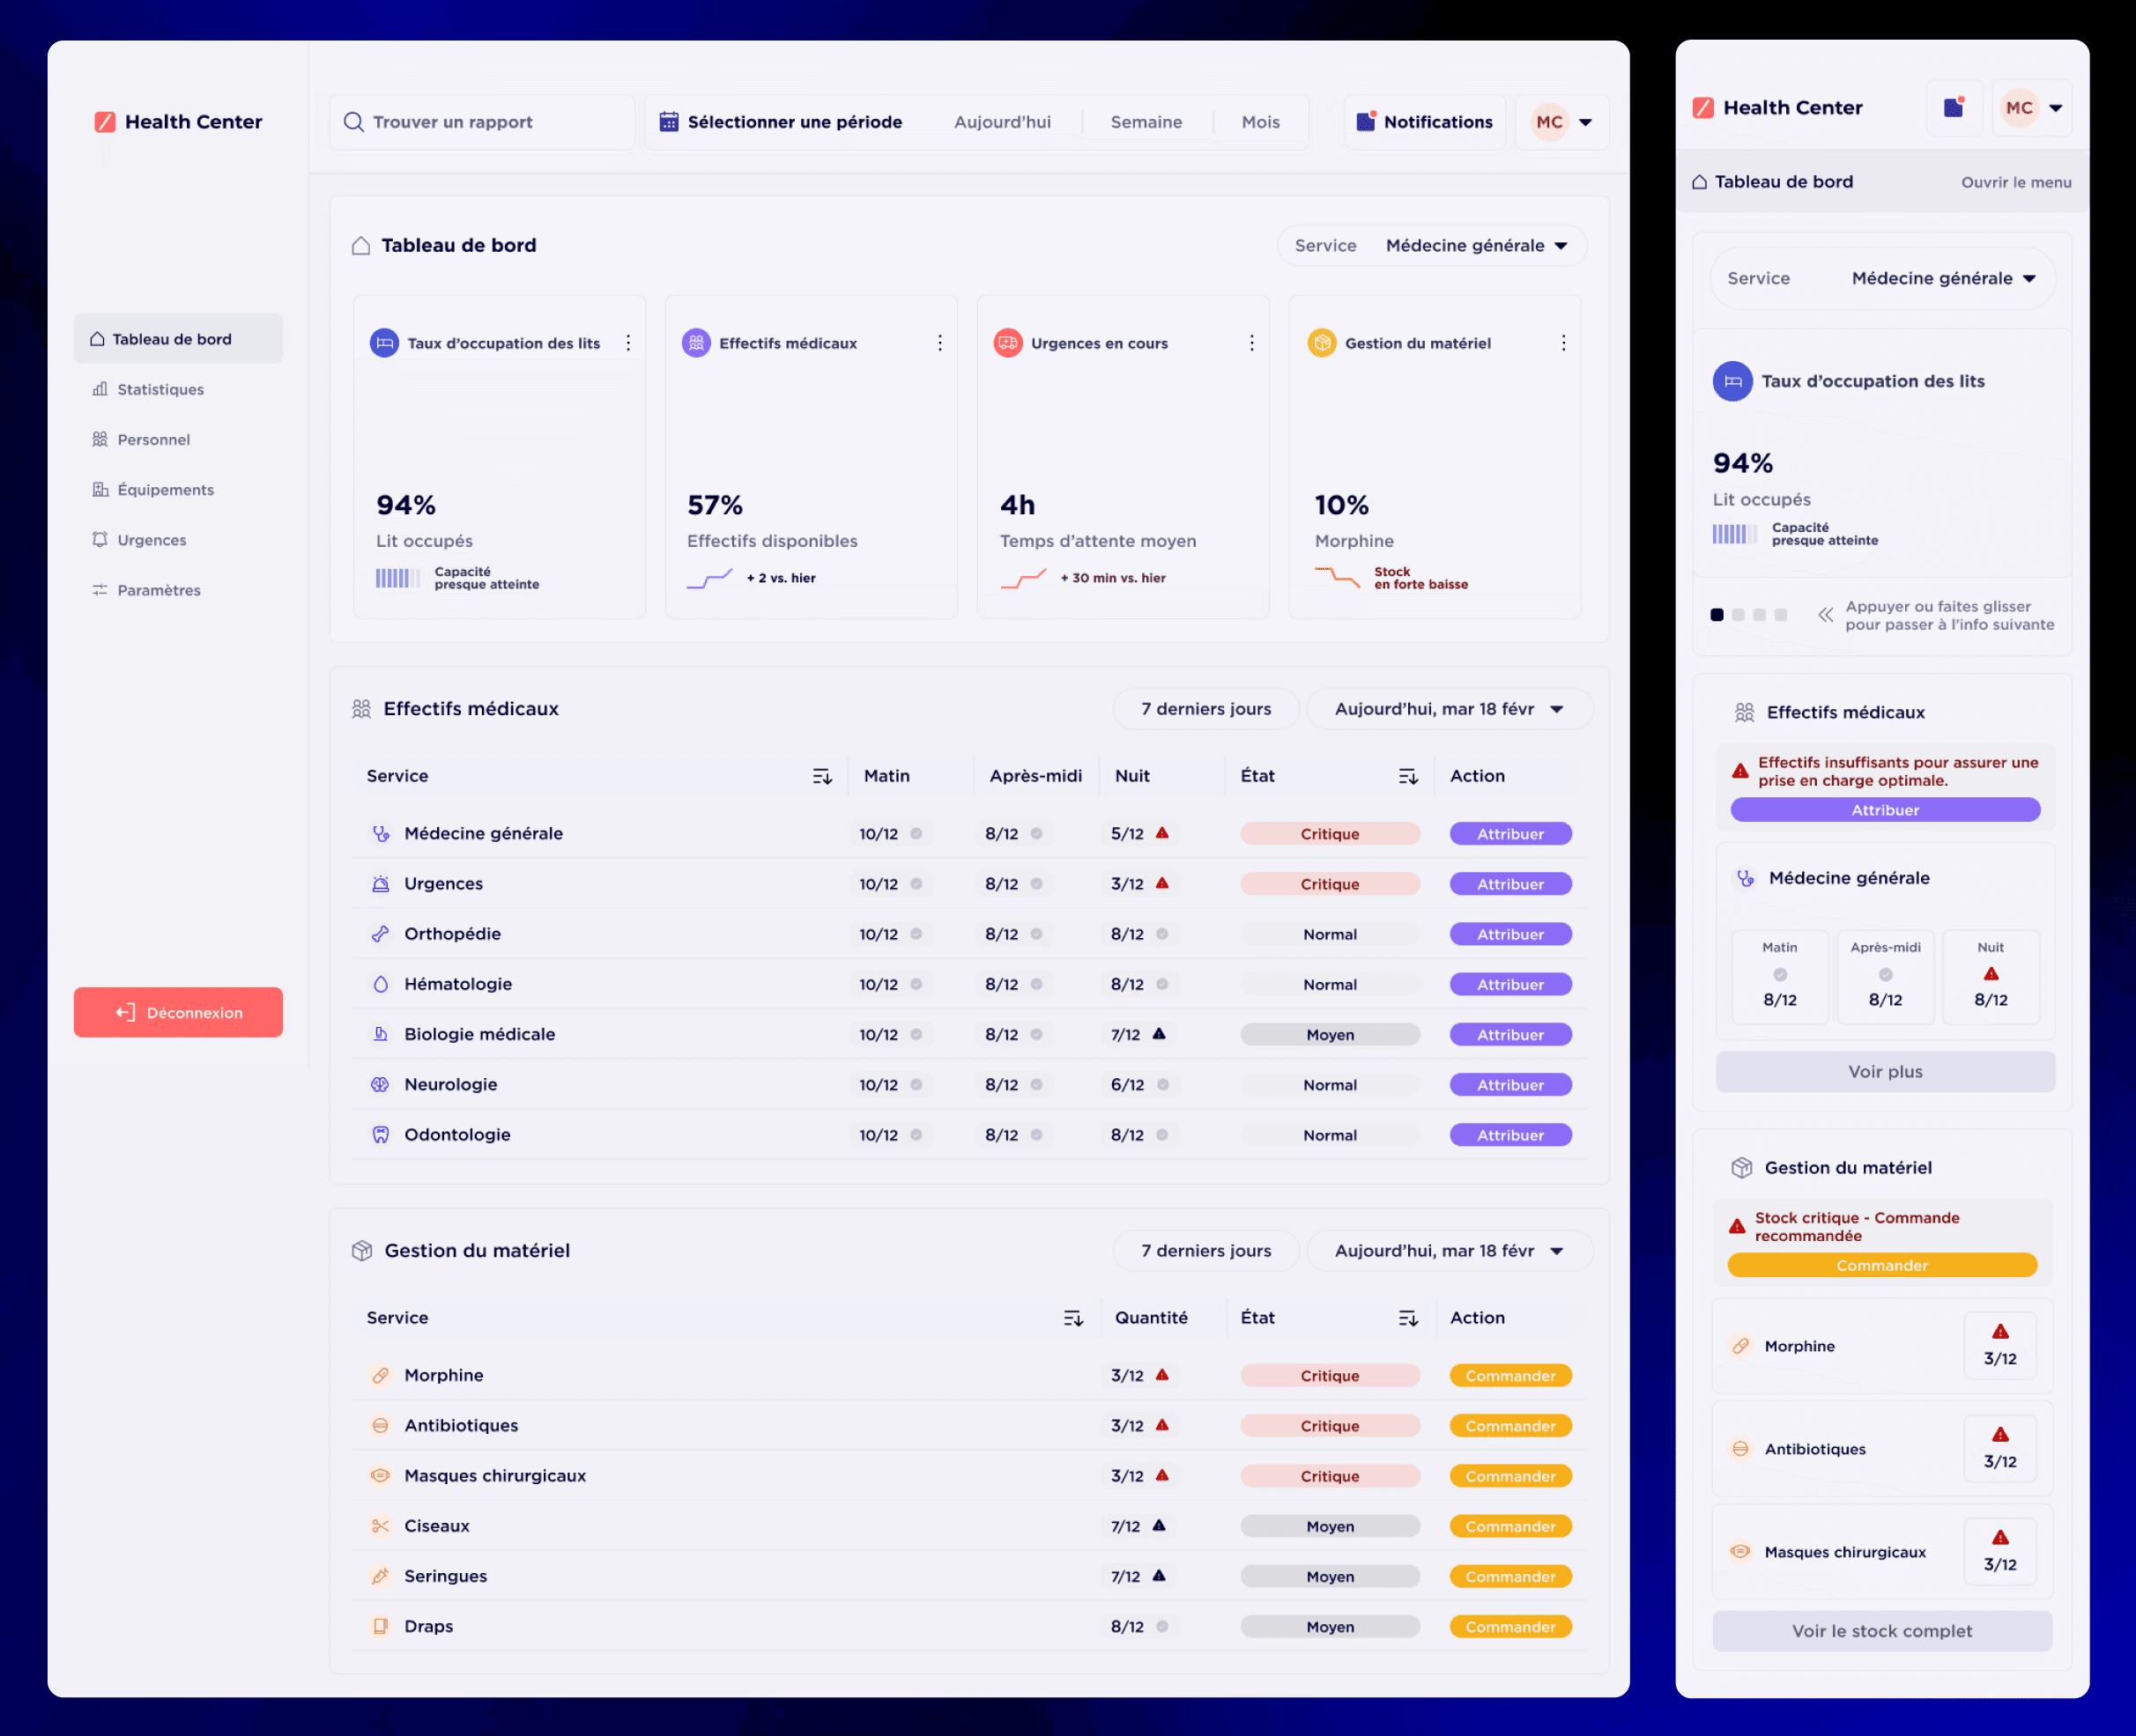Open options menu on Gestion du matériel card

1564,343
